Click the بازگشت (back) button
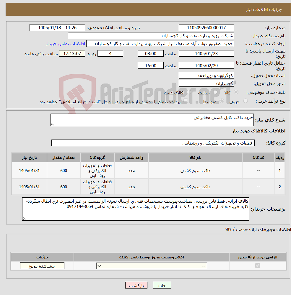This screenshot has width=291, height=295. pos(136,285)
